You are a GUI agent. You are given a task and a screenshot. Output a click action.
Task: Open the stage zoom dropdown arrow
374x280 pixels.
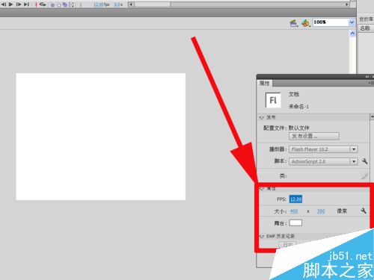coord(352,22)
